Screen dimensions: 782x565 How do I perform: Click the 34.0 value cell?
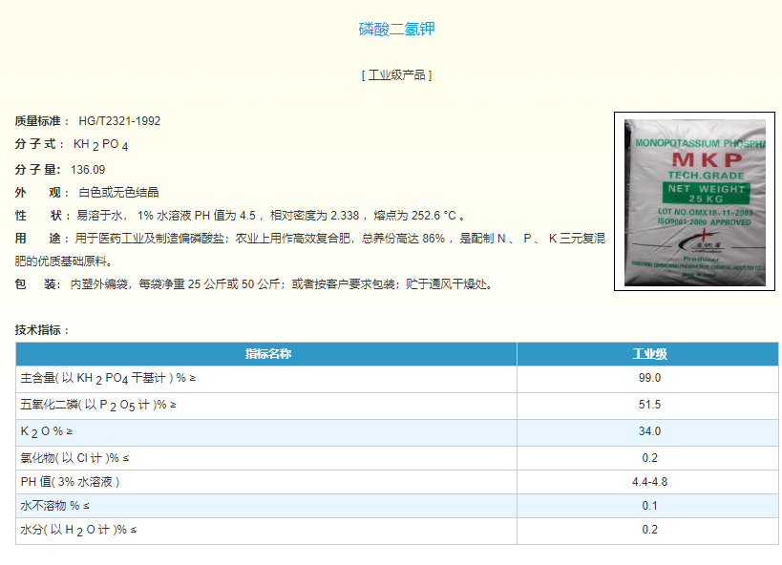tap(649, 431)
